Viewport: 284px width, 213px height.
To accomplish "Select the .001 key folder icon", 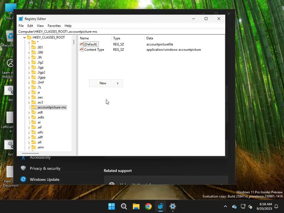I will click(34, 47).
